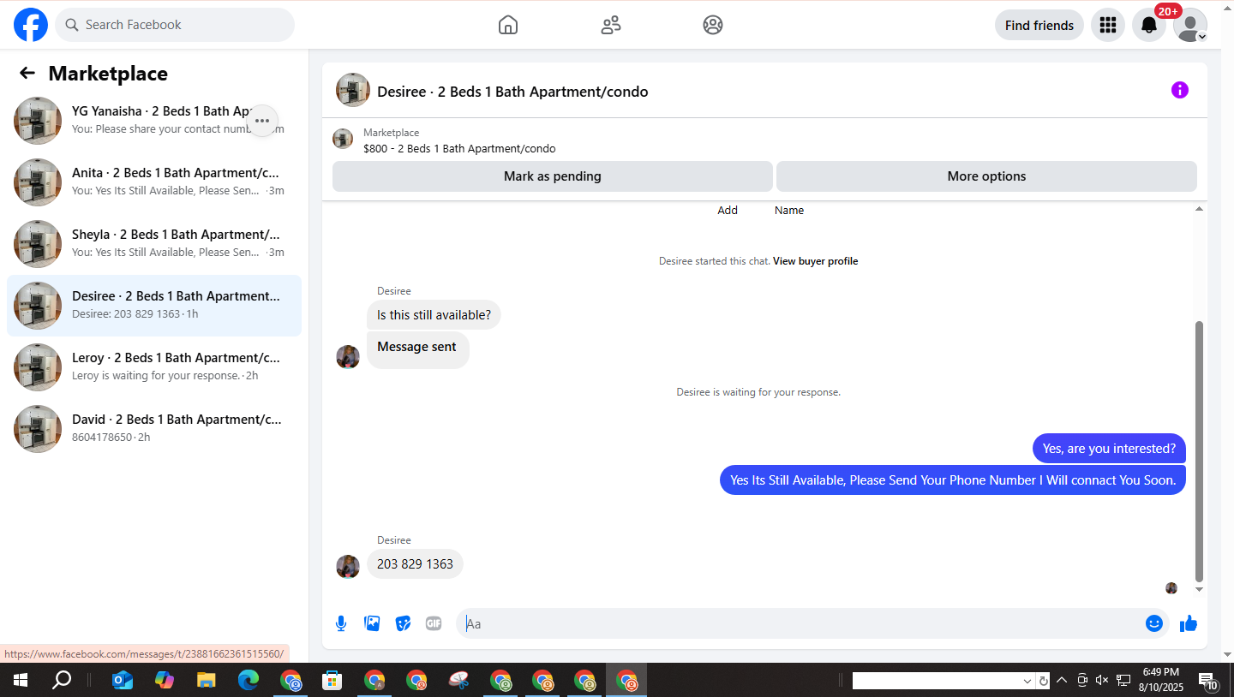Open the Snipping Tool taskbar icon
This screenshot has height=697, width=1234.
tap(459, 681)
